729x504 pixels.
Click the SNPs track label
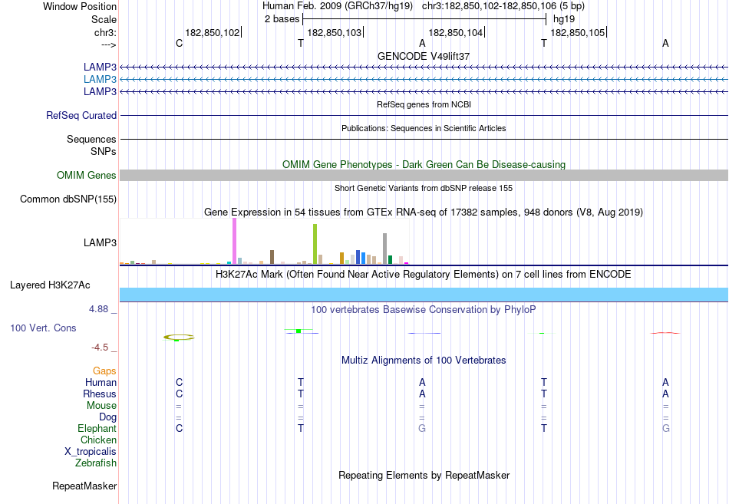click(104, 152)
